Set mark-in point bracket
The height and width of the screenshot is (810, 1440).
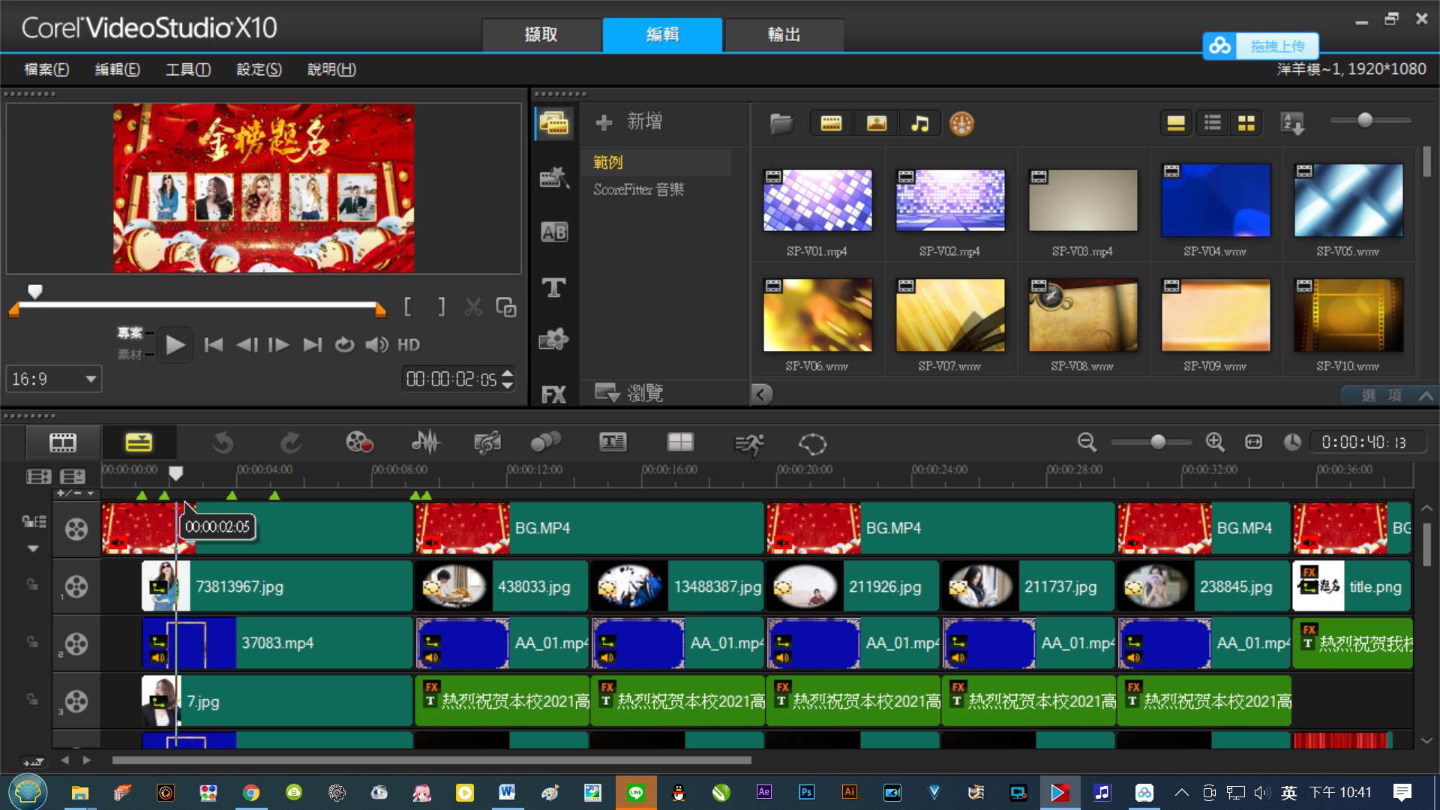tap(407, 307)
